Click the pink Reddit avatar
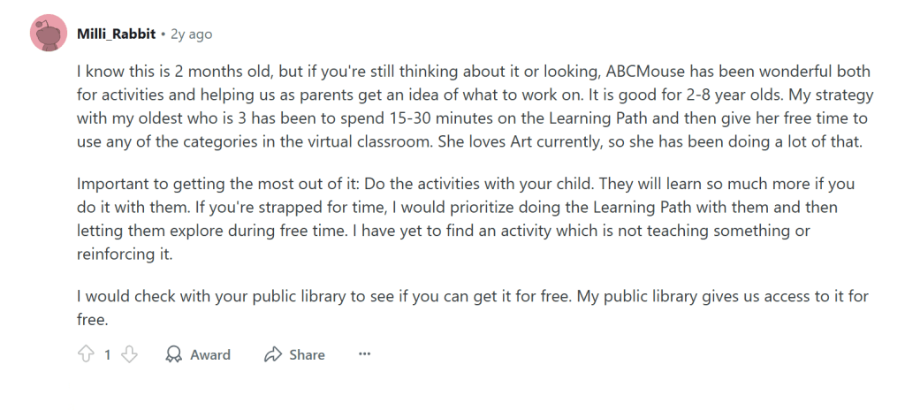The image size is (905, 410). [49, 34]
